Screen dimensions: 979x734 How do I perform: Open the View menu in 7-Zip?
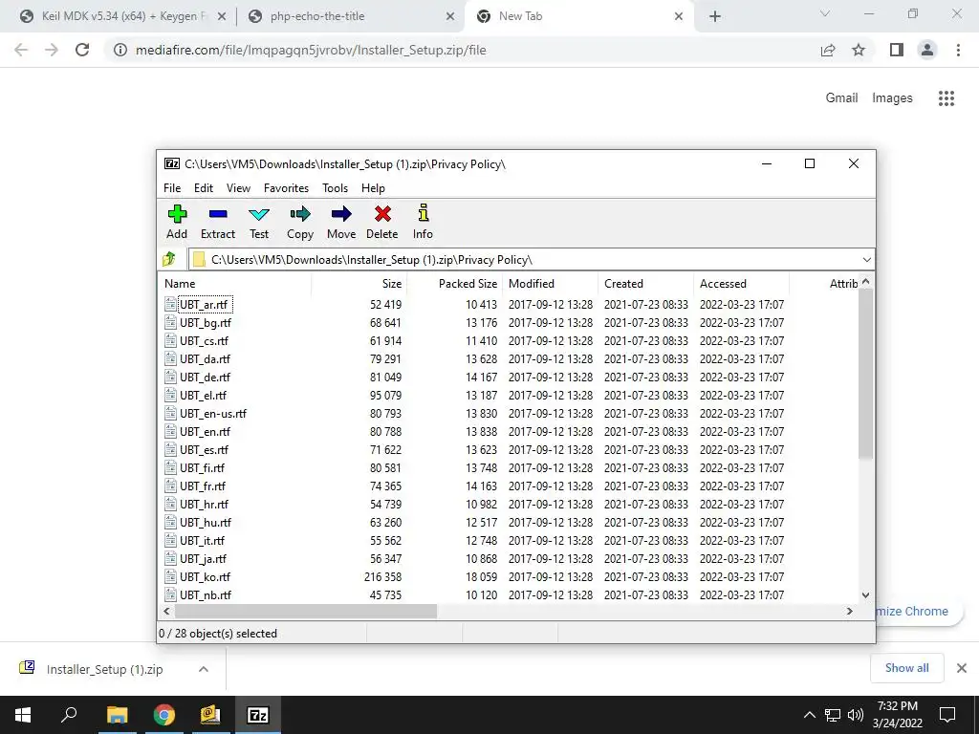(238, 188)
